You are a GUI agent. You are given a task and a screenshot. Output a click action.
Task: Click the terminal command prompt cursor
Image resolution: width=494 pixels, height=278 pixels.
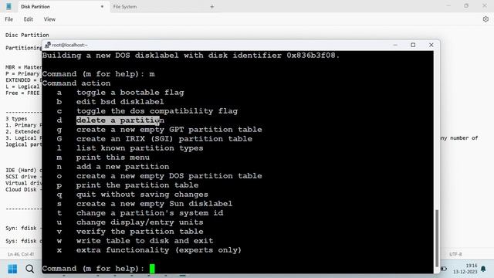click(x=152, y=269)
